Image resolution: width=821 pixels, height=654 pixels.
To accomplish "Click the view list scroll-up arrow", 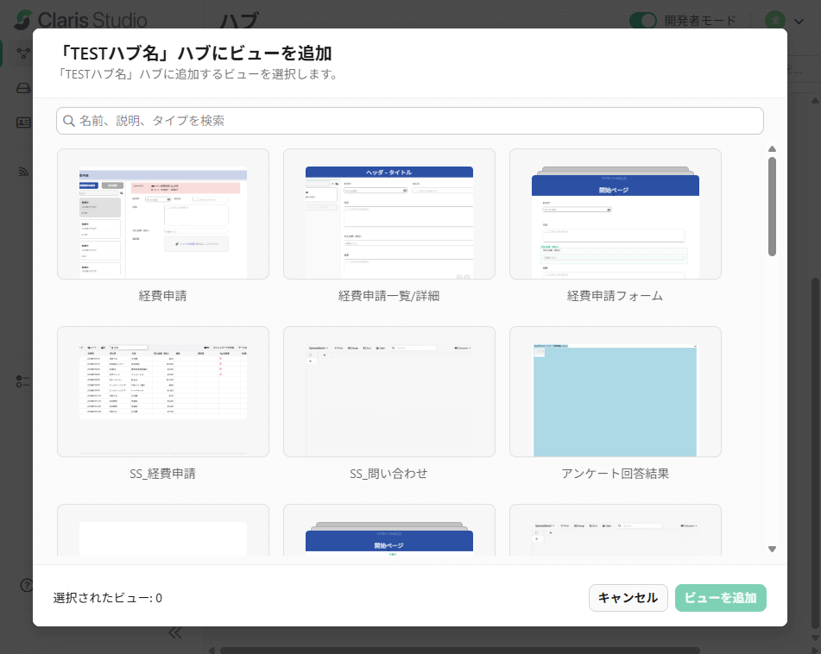I will click(772, 148).
